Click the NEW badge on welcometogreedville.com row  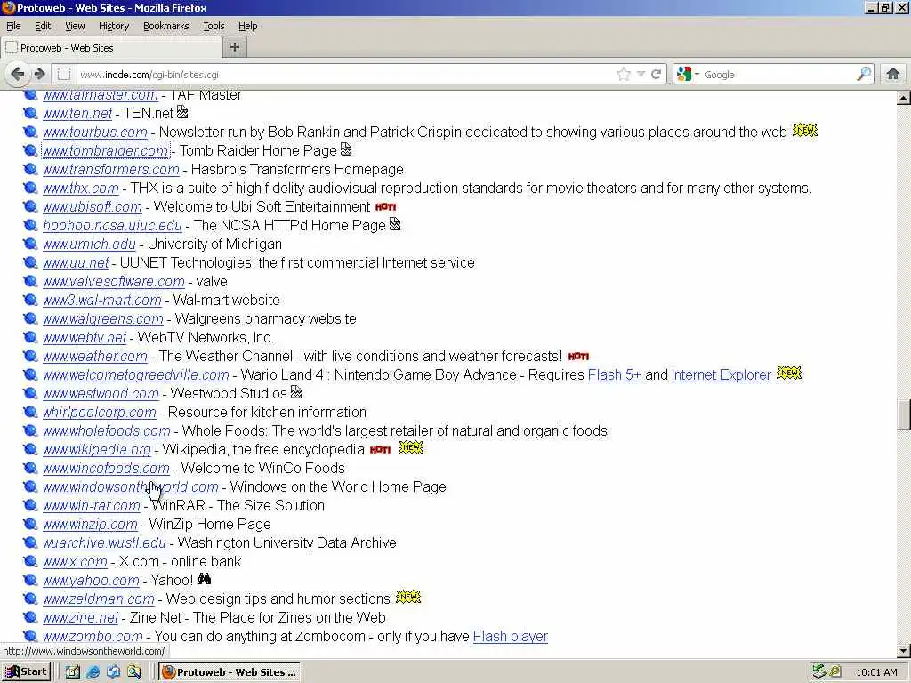point(789,373)
